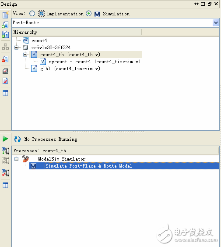Click the green Run process arrow

pyautogui.click(x=5, y=139)
